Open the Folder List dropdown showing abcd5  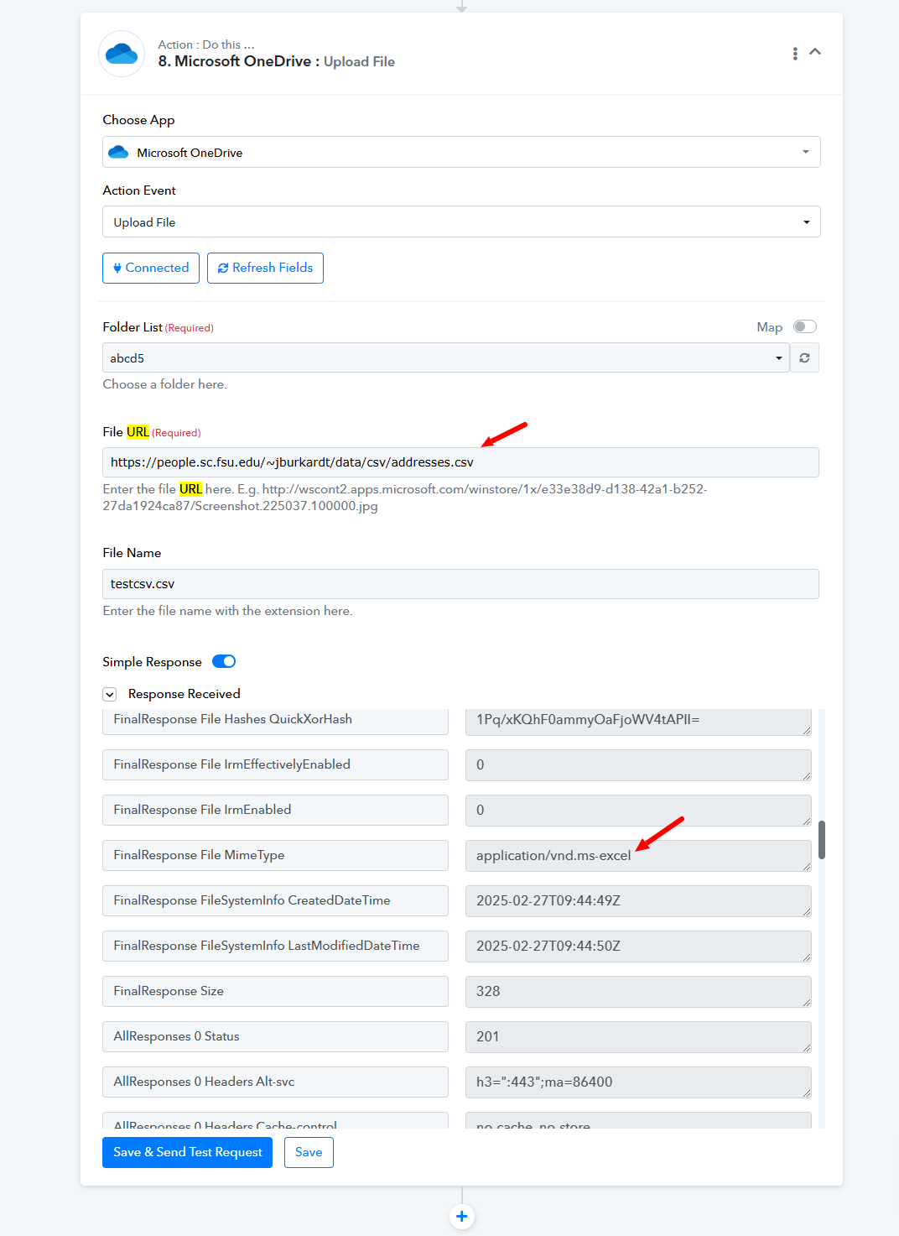coord(445,358)
